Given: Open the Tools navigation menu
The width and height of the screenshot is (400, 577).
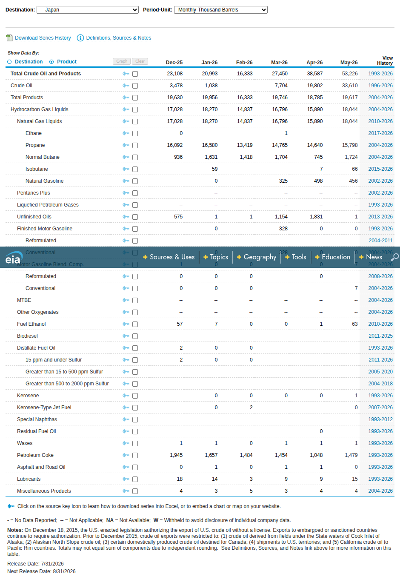Looking at the screenshot, I should 296,257.
